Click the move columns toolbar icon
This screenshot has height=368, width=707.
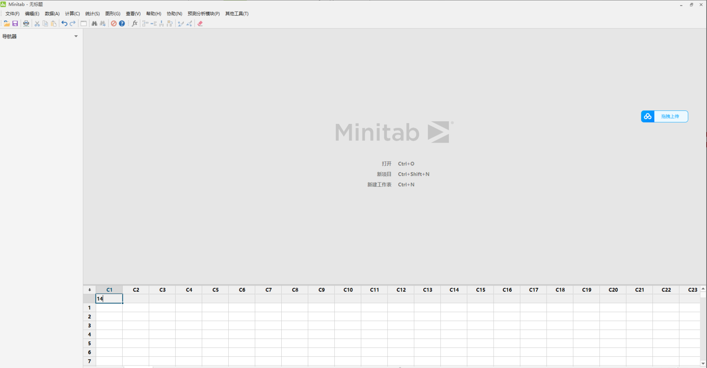(170, 24)
